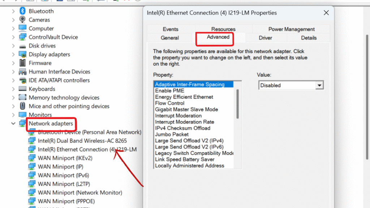Click the Cameras webcam icon
Image resolution: width=370 pixels, height=208 pixels.
(x=22, y=19)
